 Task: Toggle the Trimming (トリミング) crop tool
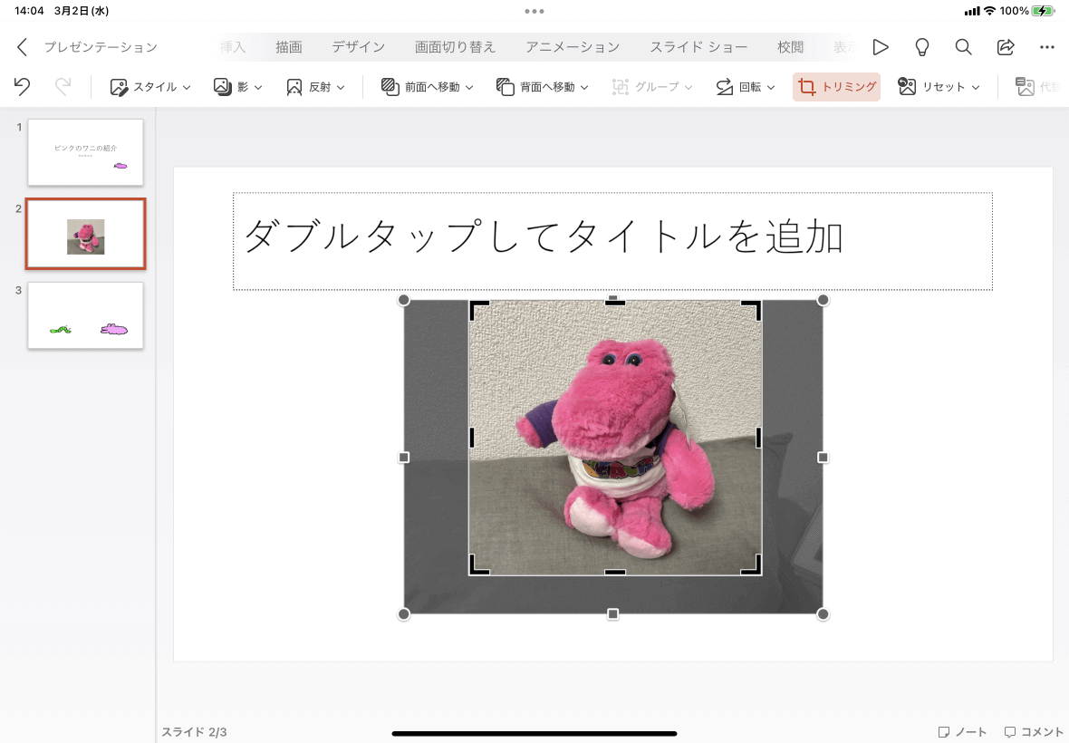836,87
